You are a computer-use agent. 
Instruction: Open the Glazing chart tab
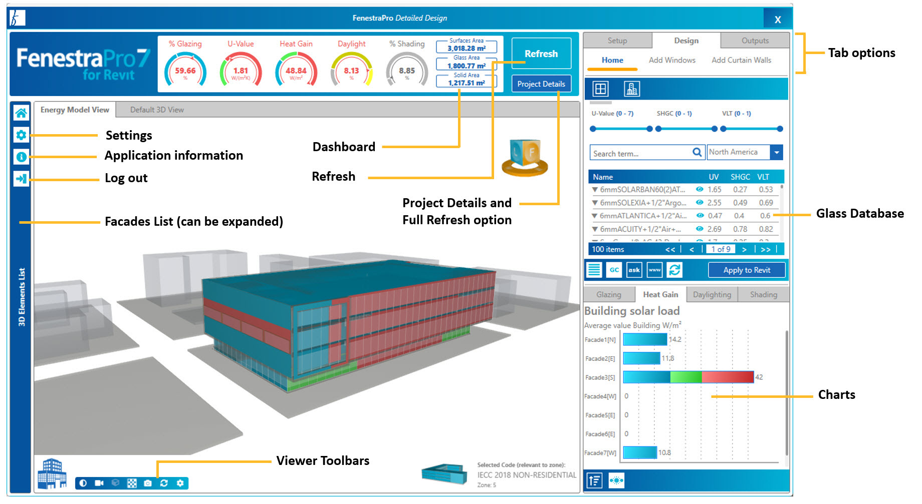point(609,294)
